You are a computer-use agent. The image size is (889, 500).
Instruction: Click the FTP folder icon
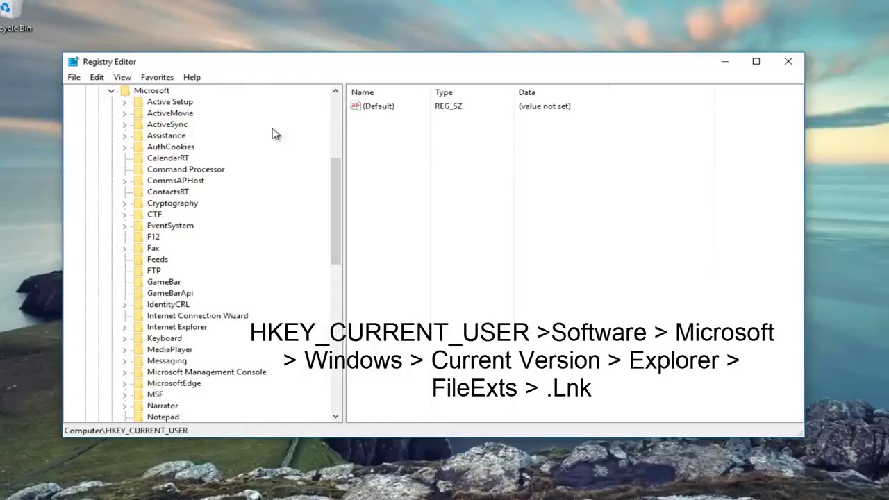(x=138, y=270)
